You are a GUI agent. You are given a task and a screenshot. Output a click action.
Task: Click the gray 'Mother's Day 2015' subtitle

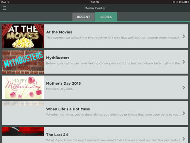pyautogui.click(x=59, y=89)
